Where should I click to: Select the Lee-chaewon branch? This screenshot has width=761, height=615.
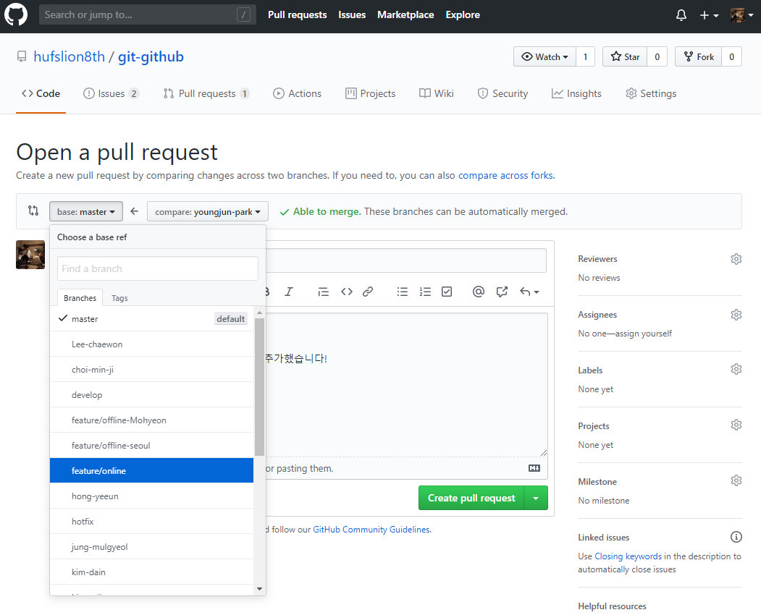click(x=151, y=344)
